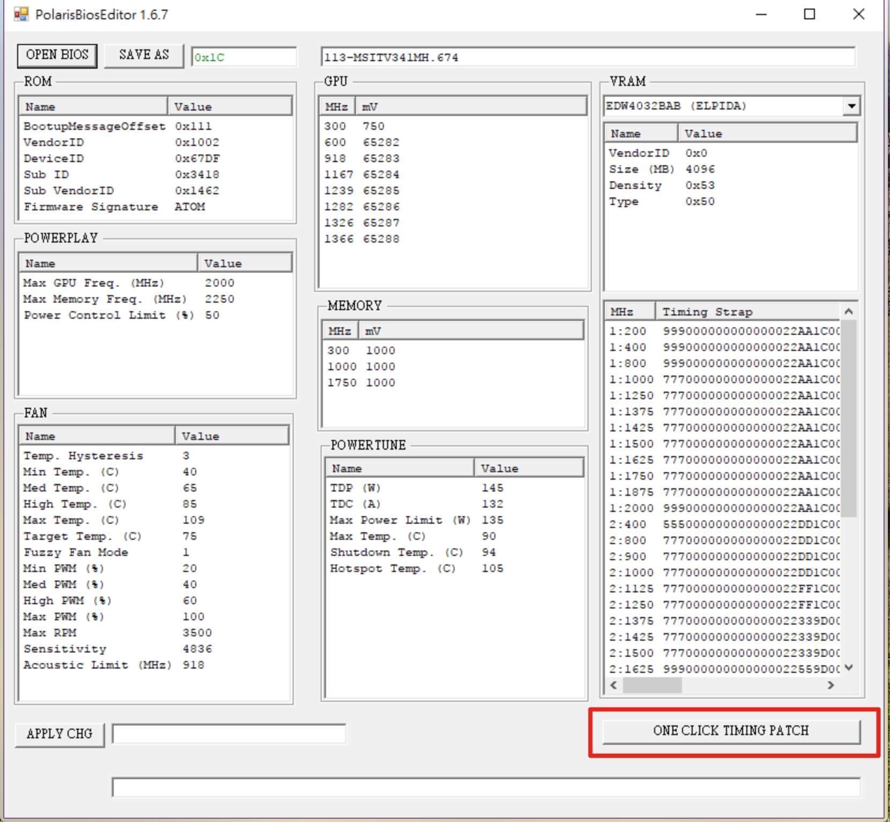Screen dimensions: 890x822
Task: Select the Max RPM 3500 row
Action: 154,633
